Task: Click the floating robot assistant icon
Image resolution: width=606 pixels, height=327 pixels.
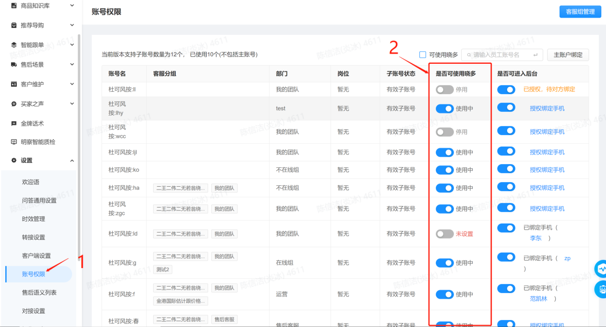Action: [601, 289]
